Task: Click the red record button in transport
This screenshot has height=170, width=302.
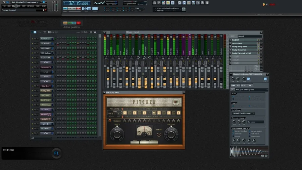Action: [79, 8]
